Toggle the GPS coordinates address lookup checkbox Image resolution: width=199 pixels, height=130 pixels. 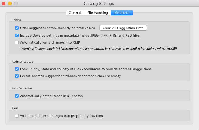coord(17,69)
